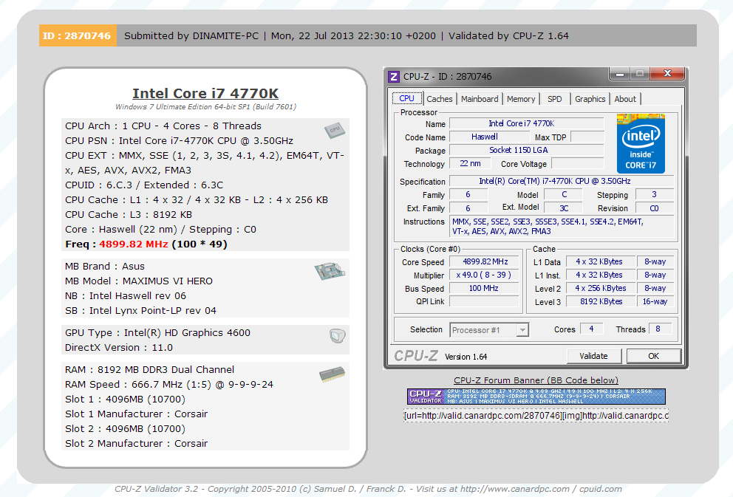733x497 pixels.
Task: Select the CPU tab
Action: click(406, 98)
